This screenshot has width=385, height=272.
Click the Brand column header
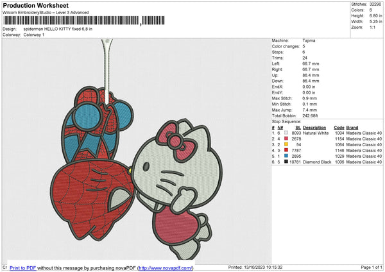[352, 128]
